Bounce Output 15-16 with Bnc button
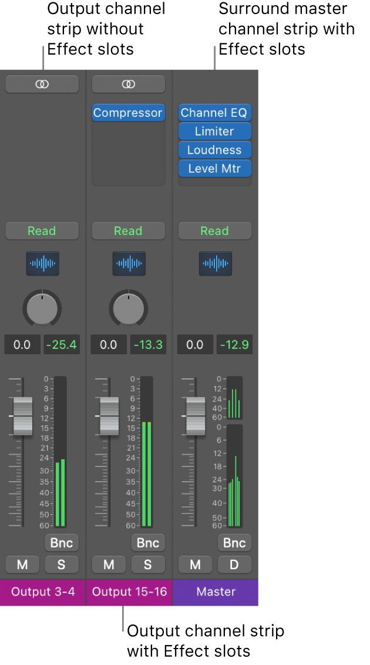 148,542
